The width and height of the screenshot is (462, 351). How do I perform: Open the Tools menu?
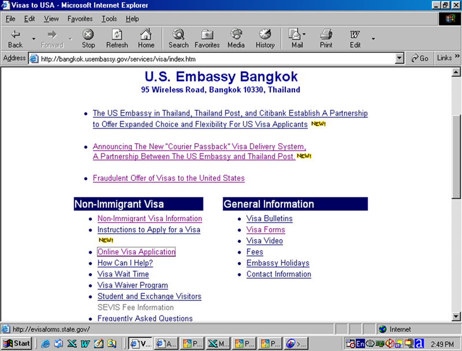point(109,19)
